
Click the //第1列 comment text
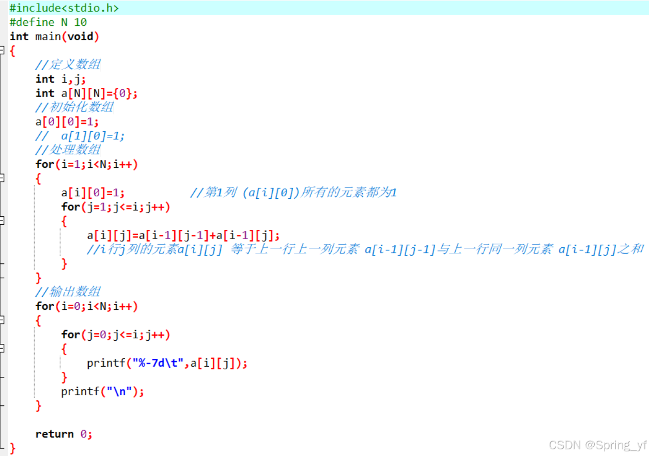pyautogui.click(x=293, y=193)
